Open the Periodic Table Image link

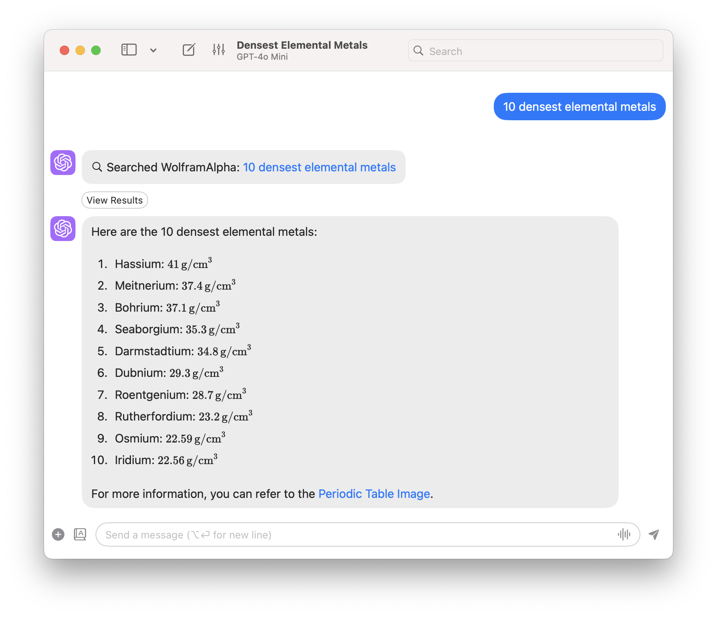pos(374,494)
